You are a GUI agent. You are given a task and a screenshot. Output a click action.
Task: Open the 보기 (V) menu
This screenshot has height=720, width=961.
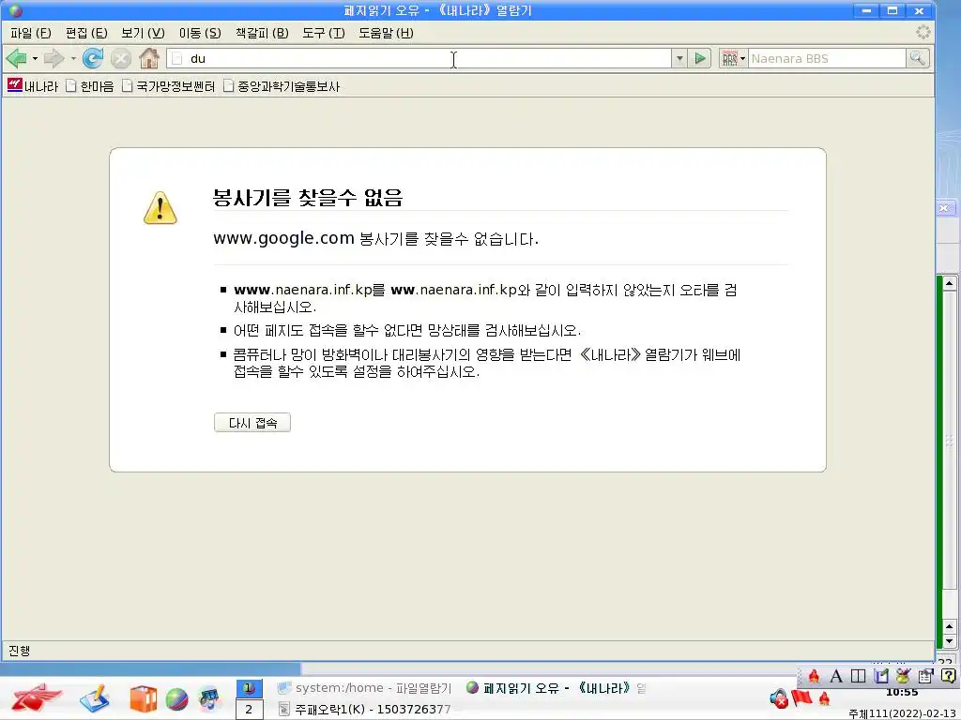(x=143, y=33)
